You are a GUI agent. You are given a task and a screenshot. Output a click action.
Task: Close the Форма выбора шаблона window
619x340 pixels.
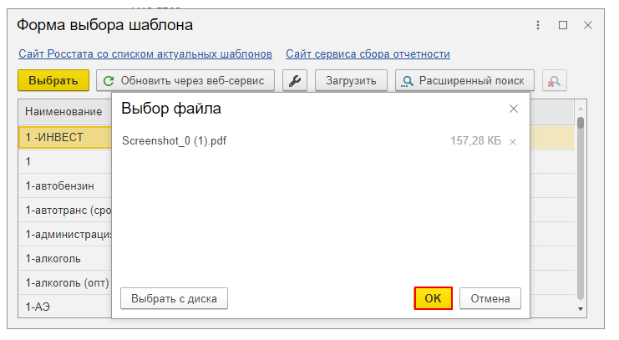point(588,25)
